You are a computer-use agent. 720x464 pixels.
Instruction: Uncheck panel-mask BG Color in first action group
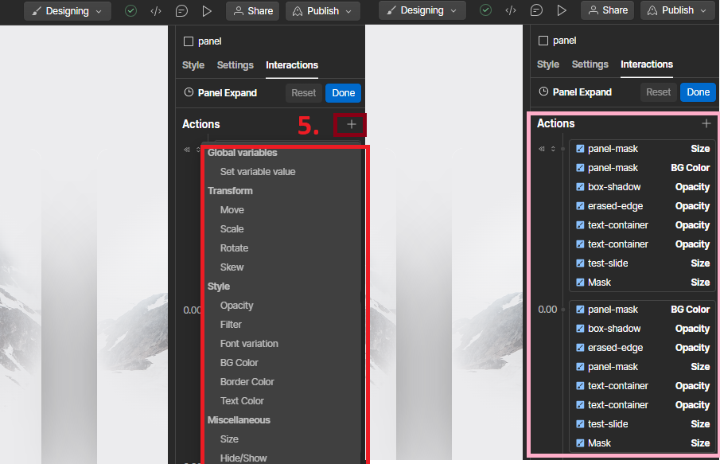[581, 168]
